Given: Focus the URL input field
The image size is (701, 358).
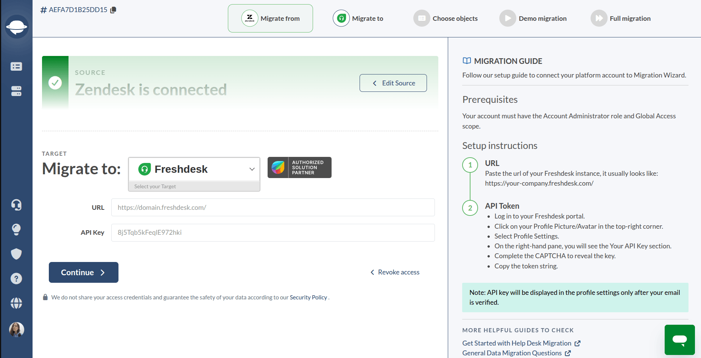Looking at the screenshot, I should point(273,208).
